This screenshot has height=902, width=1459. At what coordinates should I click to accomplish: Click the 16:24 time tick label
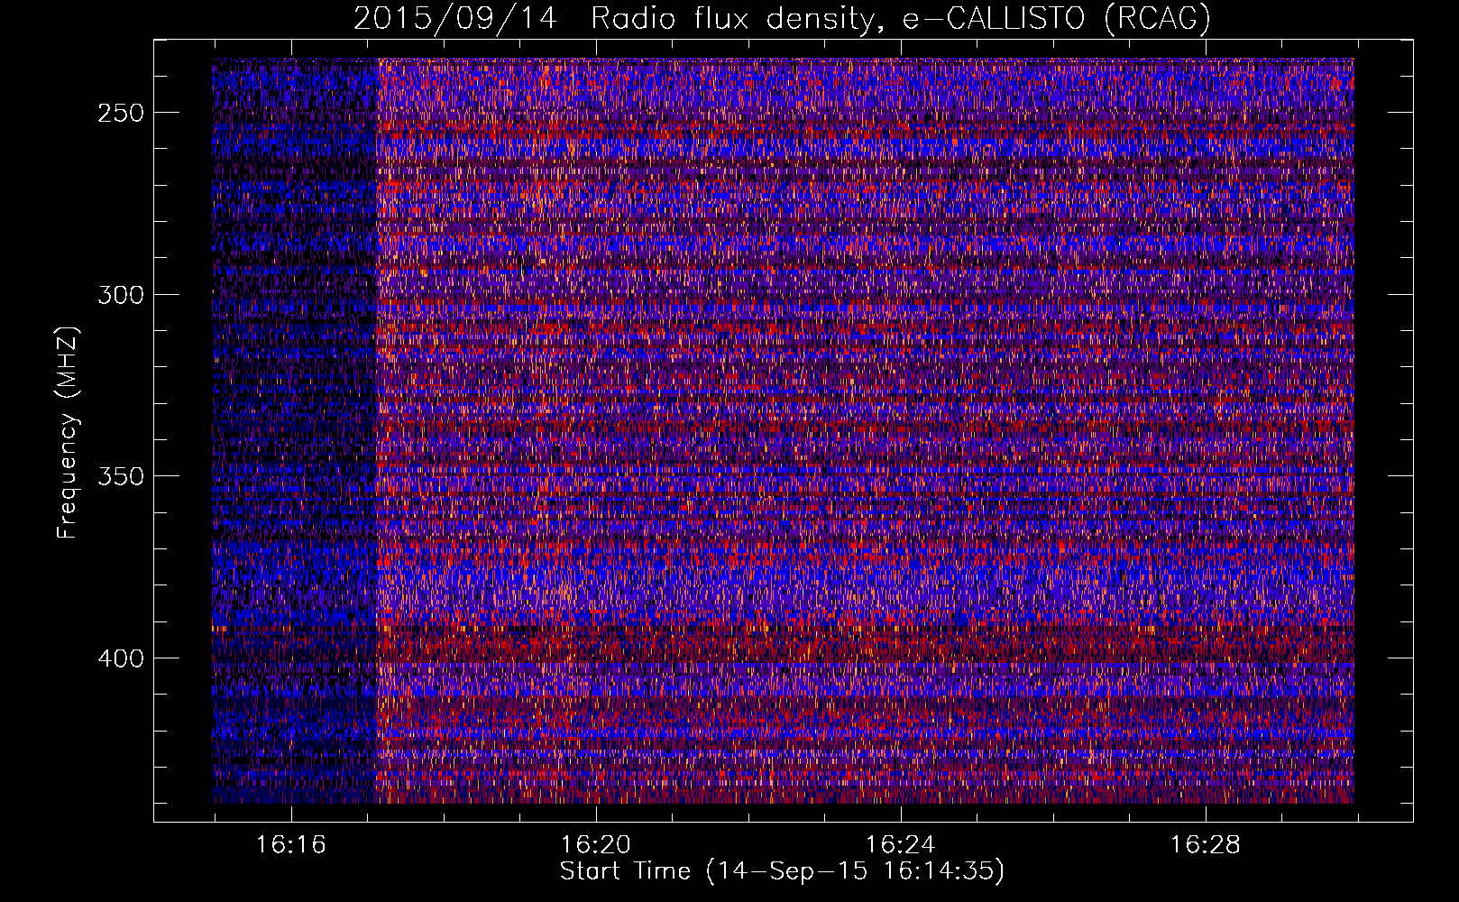tap(900, 845)
